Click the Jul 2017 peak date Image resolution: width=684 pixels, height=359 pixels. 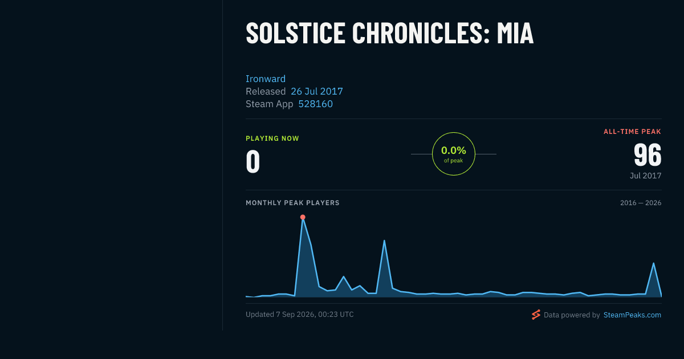[x=646, y=176]
